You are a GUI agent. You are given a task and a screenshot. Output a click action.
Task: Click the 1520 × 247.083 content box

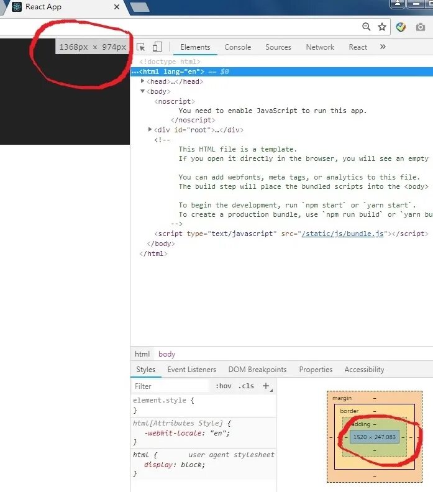(375, 437)
